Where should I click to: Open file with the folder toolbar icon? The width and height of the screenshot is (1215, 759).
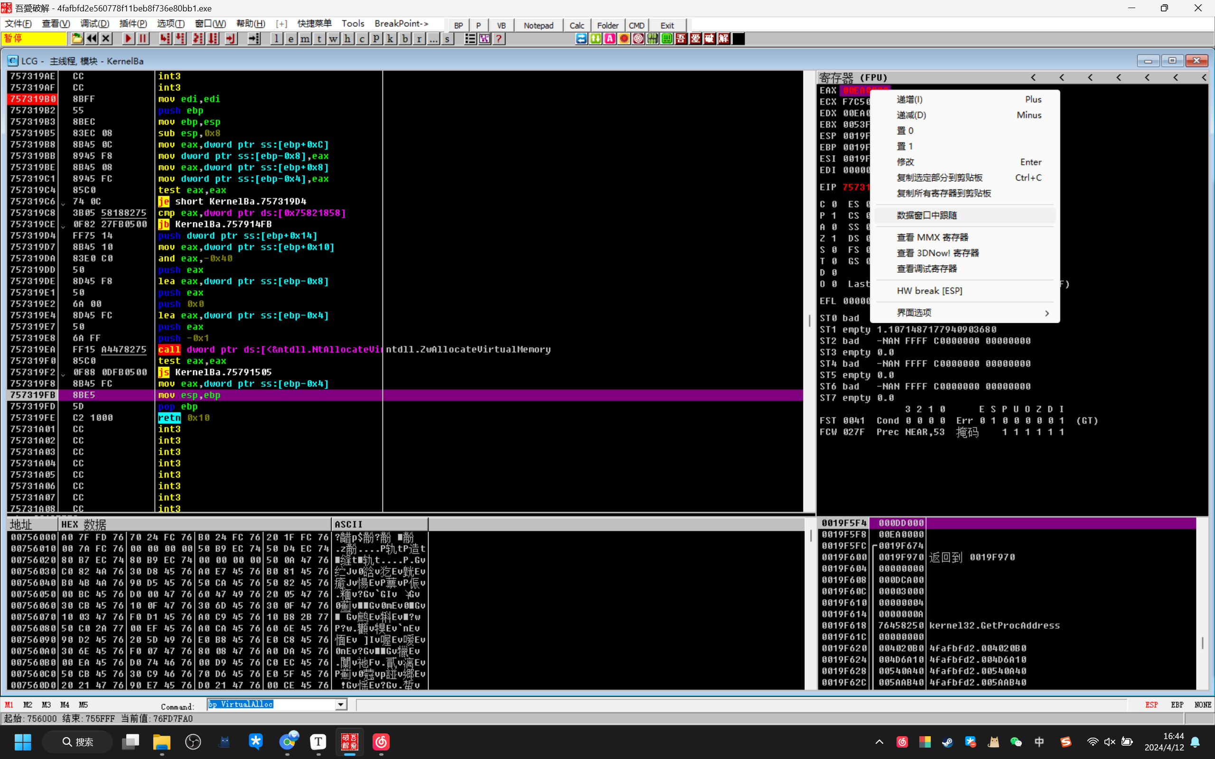pyautogui.click(x=77, y=38)
